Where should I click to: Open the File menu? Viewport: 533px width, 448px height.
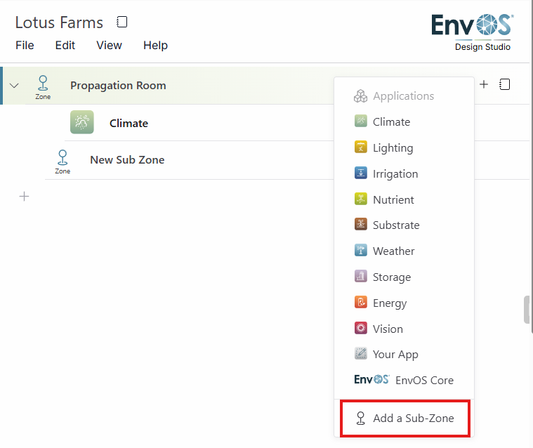click(25, 45)
